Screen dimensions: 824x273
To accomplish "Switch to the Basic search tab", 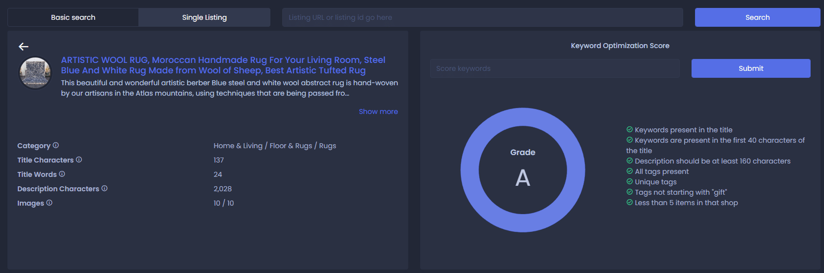I will 73,17.
